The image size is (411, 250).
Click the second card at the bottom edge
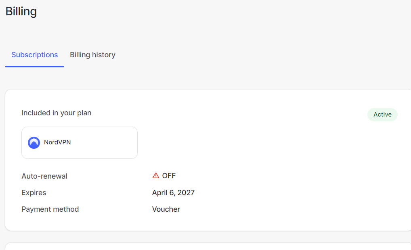point(208,246)
